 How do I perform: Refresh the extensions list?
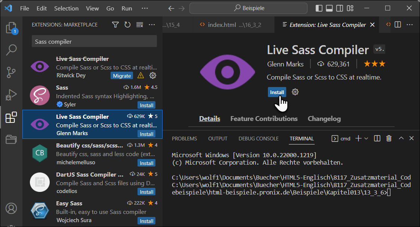[x=127, y=24]
